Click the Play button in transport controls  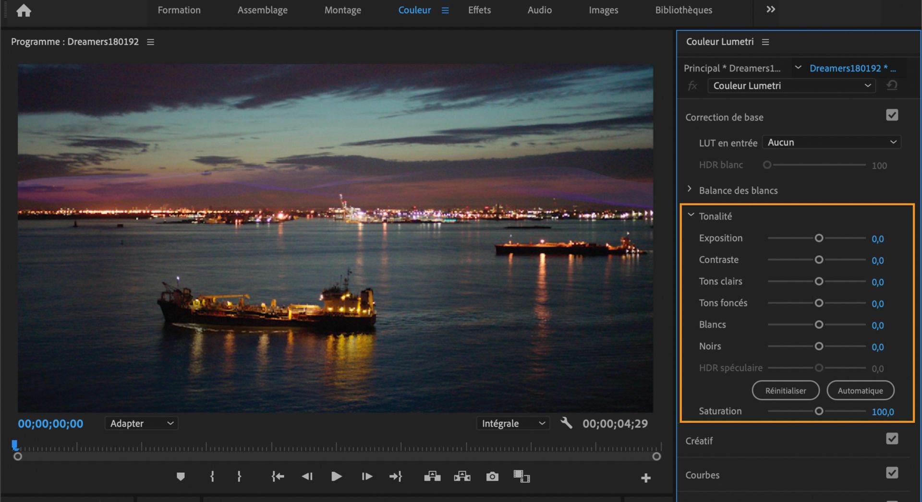tap(337, 477)
